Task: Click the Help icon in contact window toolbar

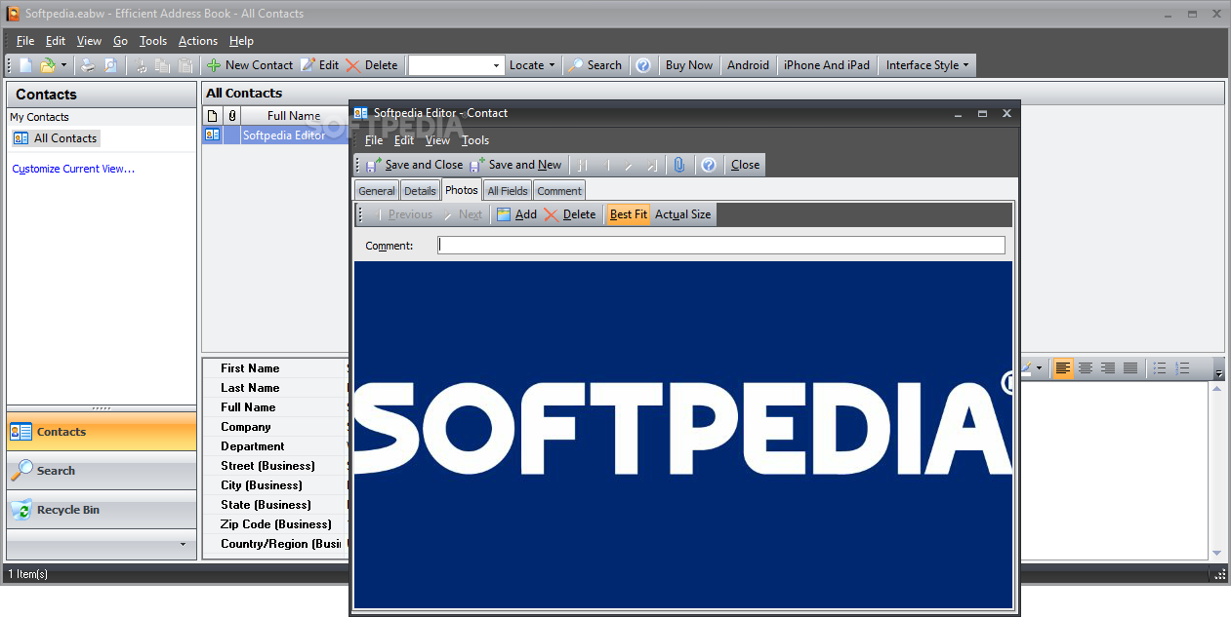Action: [x=709, y=165]
